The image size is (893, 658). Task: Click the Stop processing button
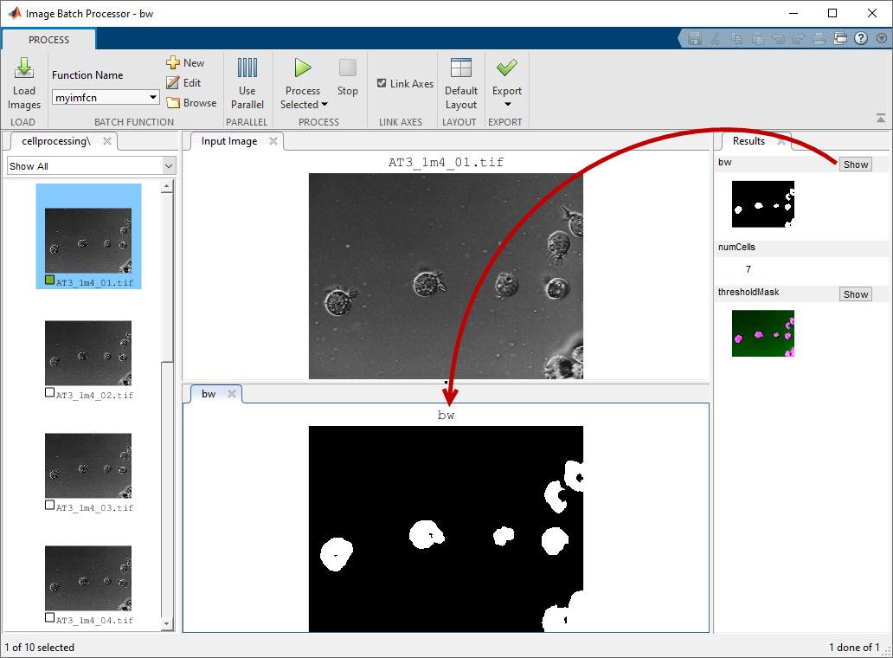(x=347, y=77)
